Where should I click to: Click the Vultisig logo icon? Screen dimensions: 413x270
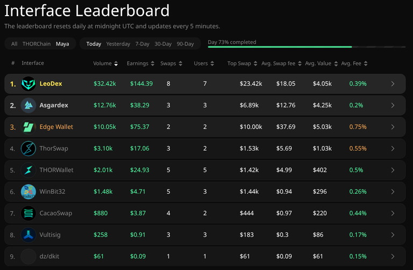[29, 235]
